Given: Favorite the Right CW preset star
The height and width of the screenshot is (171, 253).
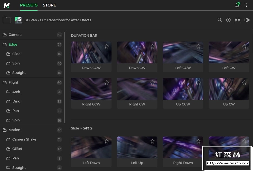Looking at the screenshot, I should (x=153, y=83).
